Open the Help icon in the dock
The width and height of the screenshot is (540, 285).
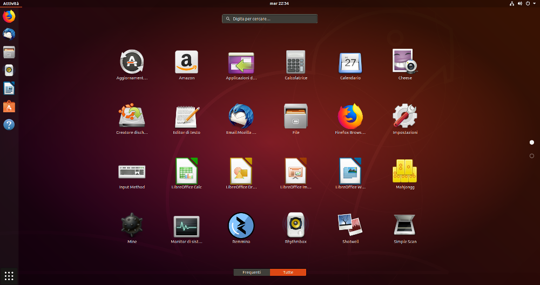click(9, 125)
